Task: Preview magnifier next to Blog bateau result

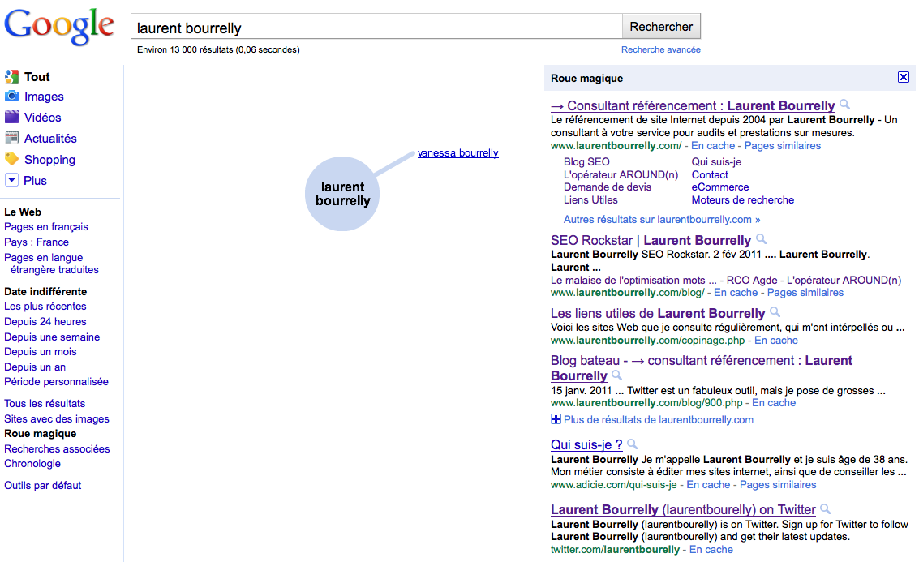Action: [616, 375]
